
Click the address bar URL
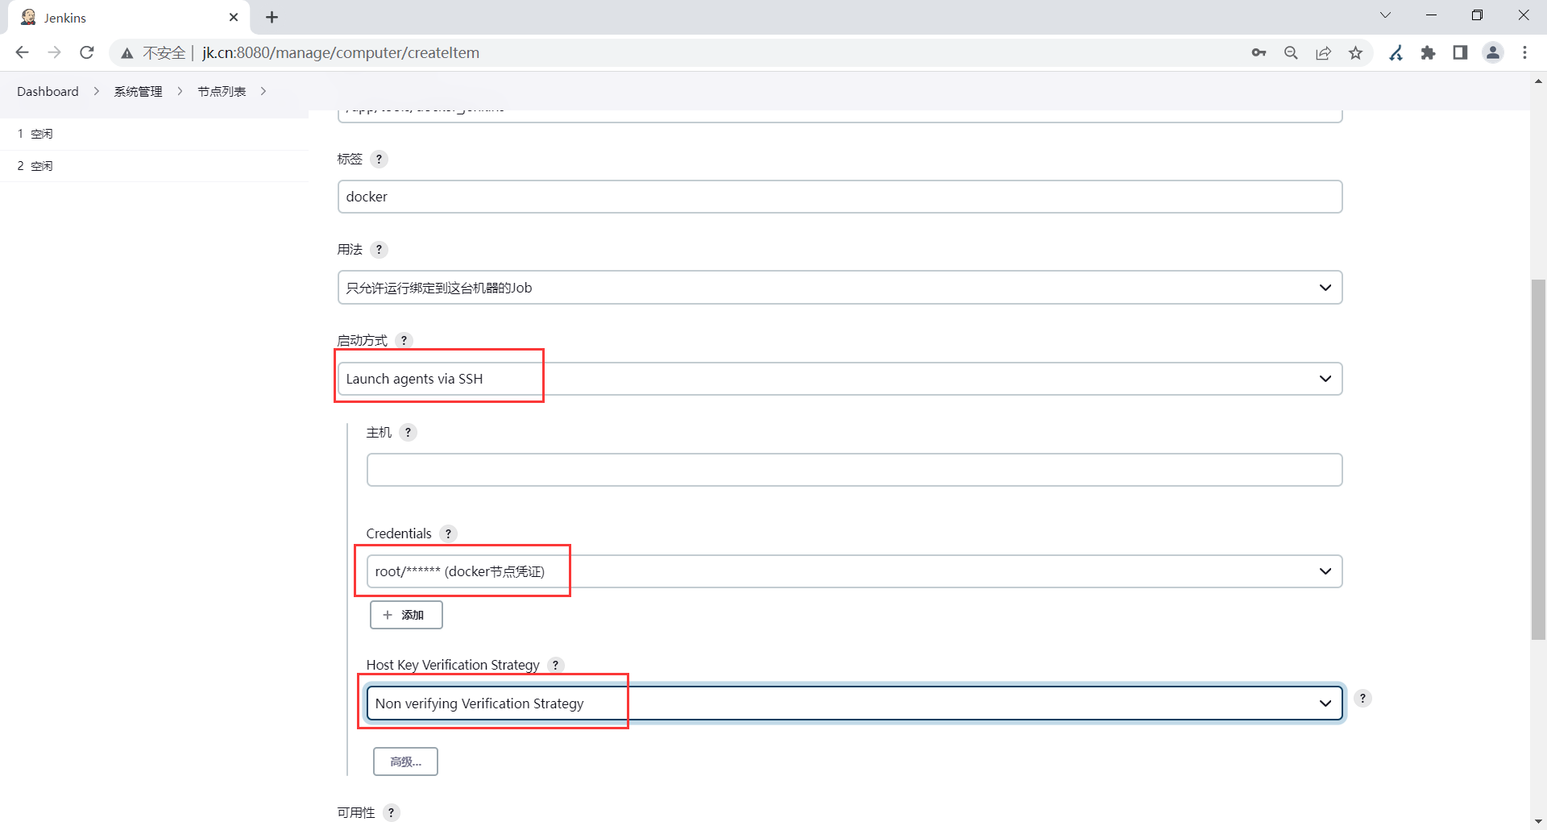(x=341, y=53)
